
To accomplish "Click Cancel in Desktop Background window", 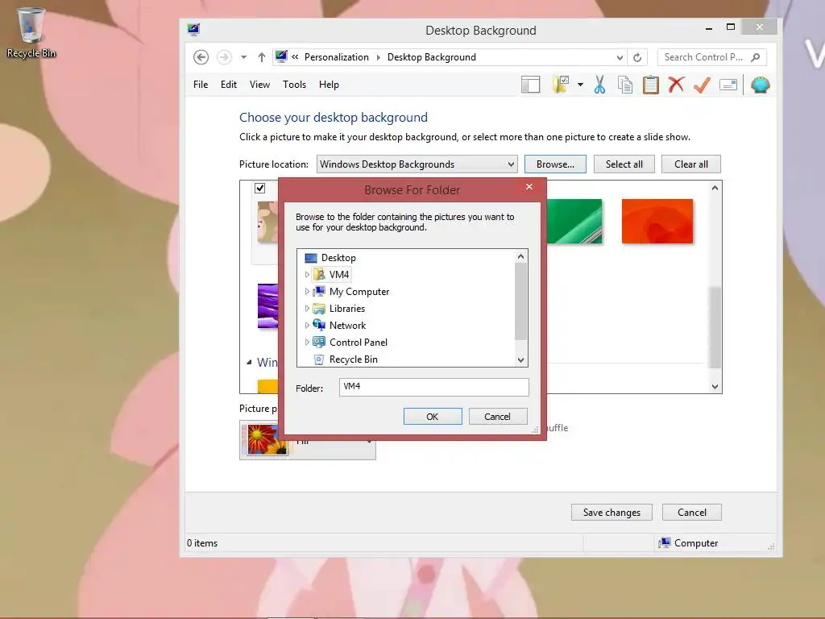I will click(x=692, y=512).
